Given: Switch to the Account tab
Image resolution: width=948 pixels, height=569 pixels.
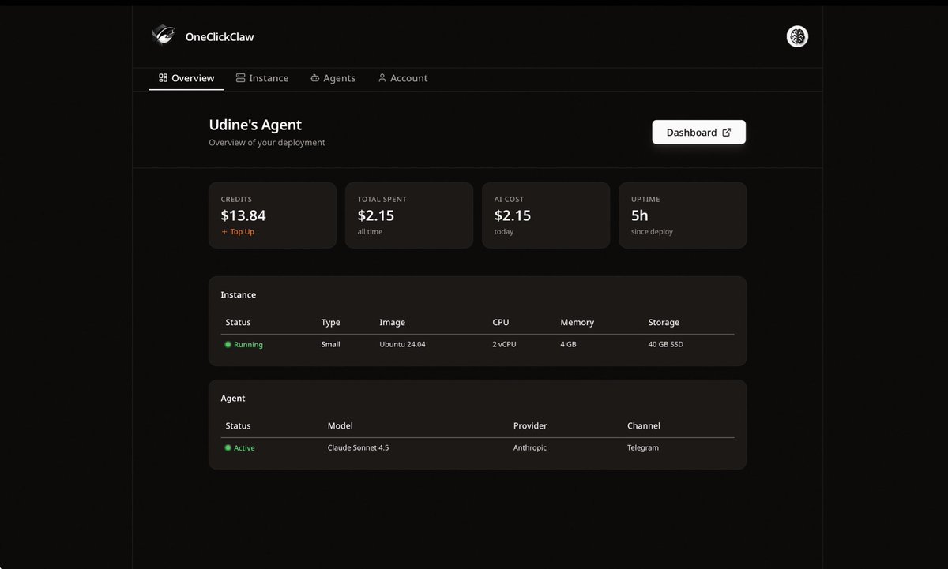Looking at the screenshot, I should (x=403, y=78).
